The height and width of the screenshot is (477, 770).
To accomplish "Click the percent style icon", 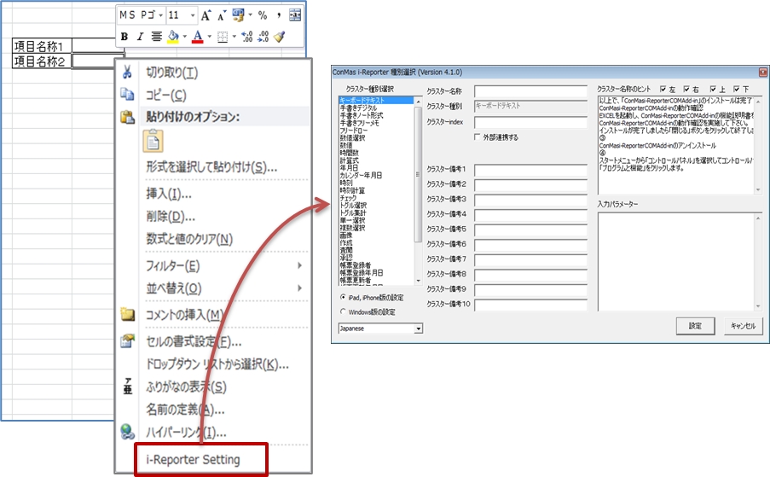I will click(x=263, y=15).
